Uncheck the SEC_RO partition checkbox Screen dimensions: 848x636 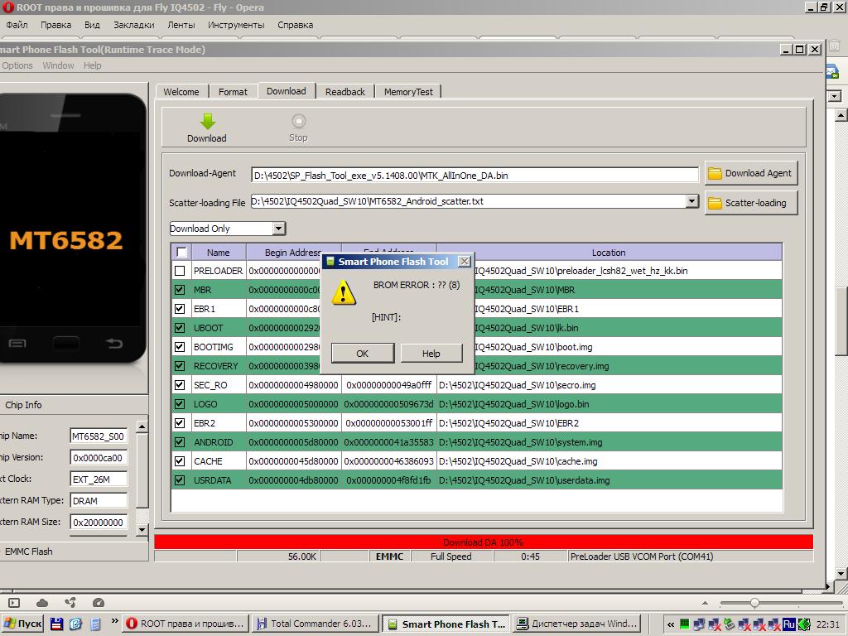pyautogui.click(x=180, y=385)
